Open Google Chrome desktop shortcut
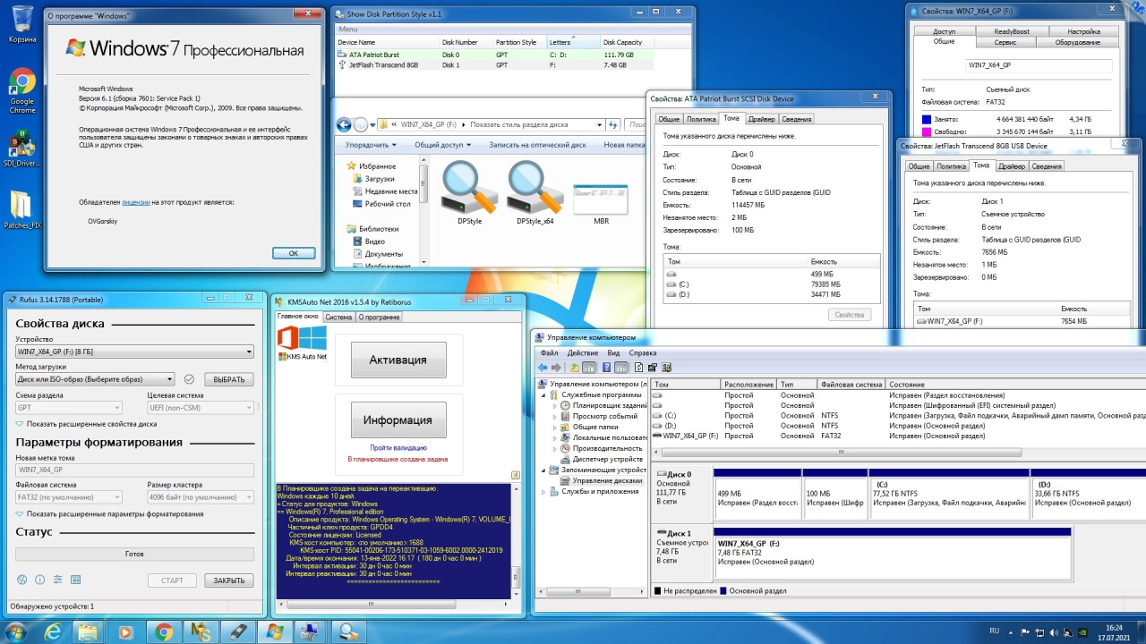This screenshot has width=1146, height=644. pos(22,90)
